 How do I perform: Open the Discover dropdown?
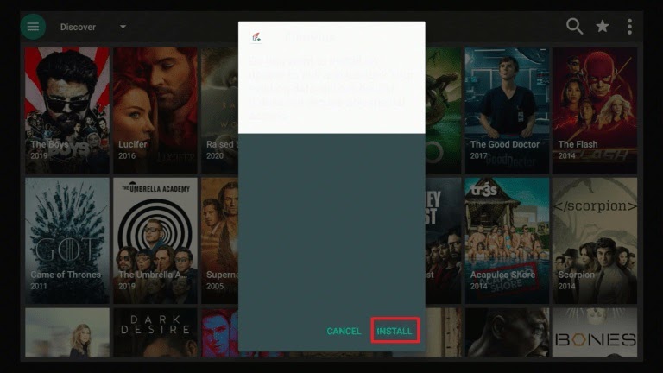pos(123,27)
